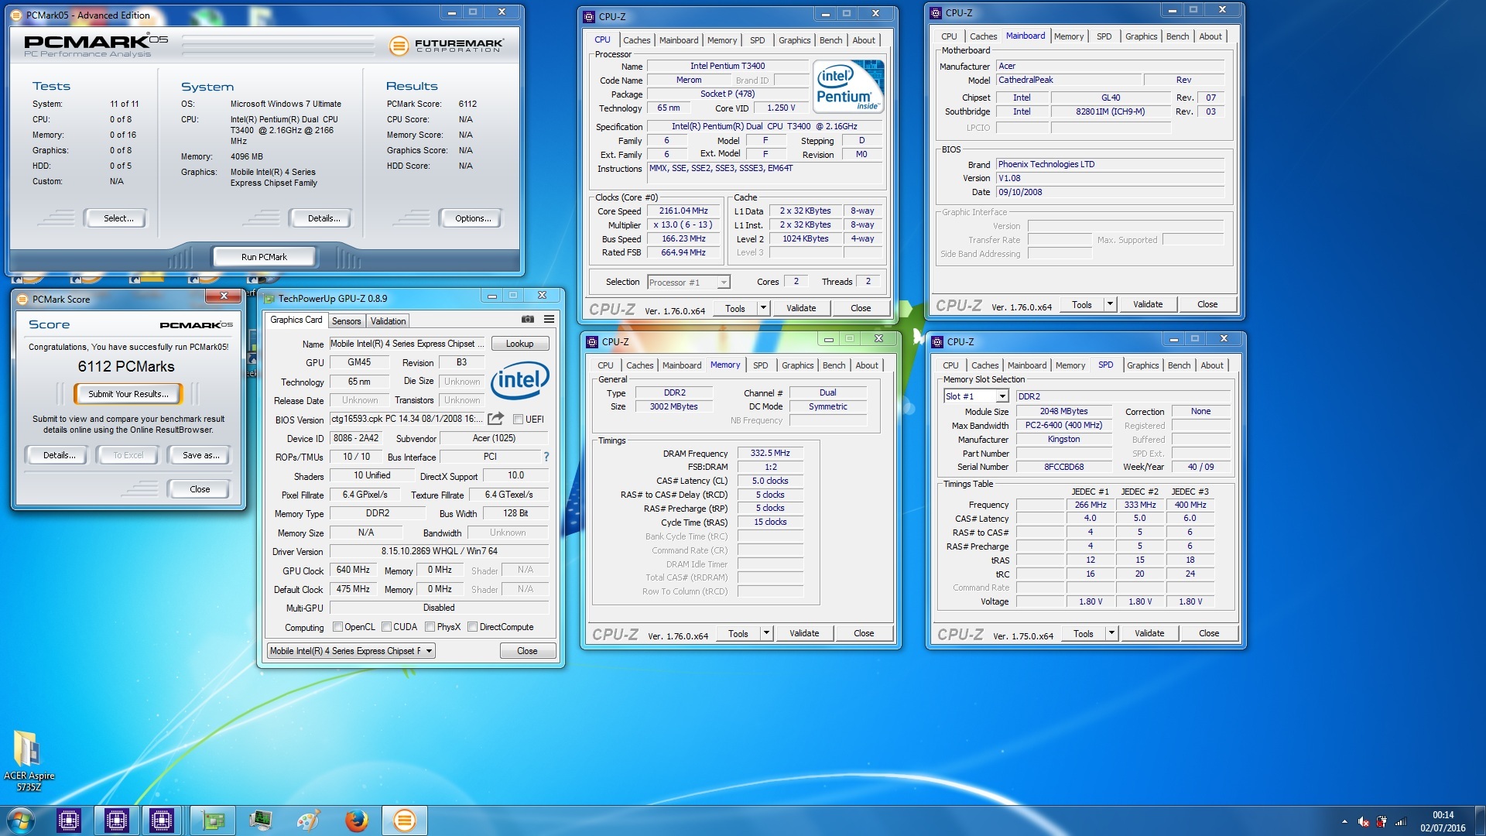
Task: Switch to Validation tab in GPU-Z
Action: point(388,321)
